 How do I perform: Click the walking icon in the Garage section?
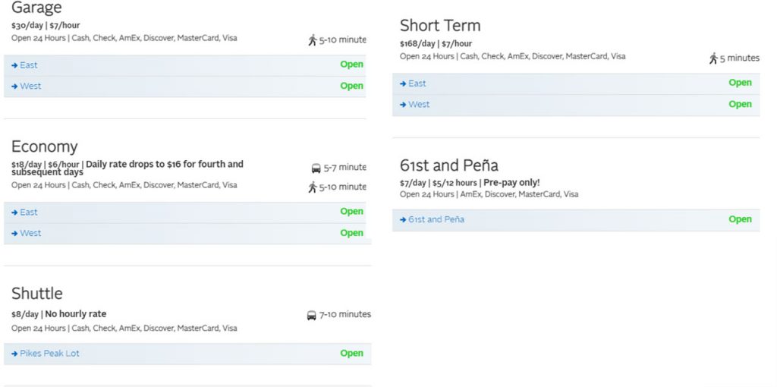312,40
